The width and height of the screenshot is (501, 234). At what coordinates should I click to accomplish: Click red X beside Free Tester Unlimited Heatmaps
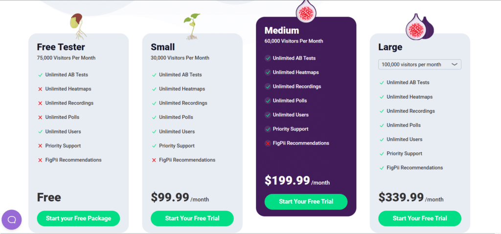pos(40,89)
